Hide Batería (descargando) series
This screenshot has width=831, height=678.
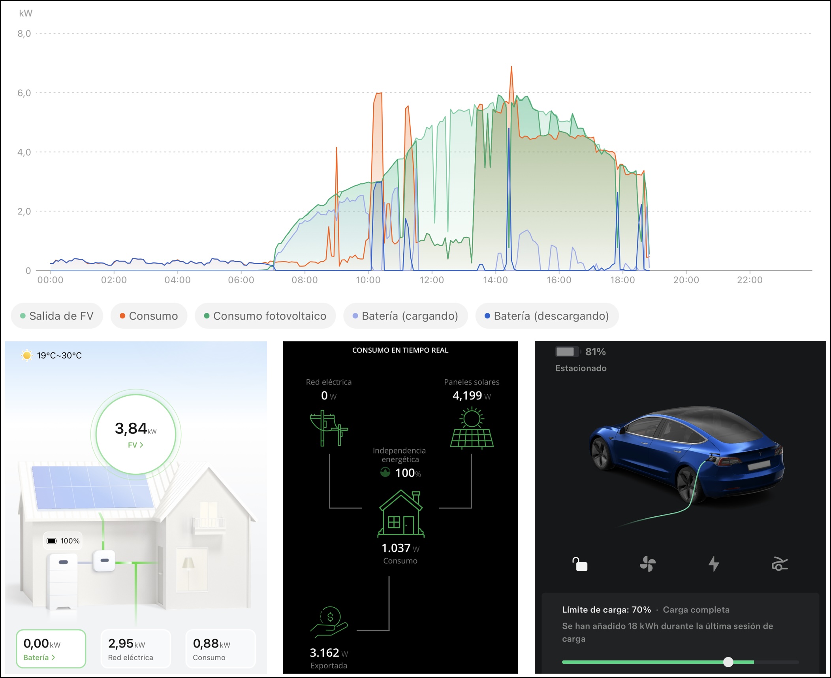(547, 316)
